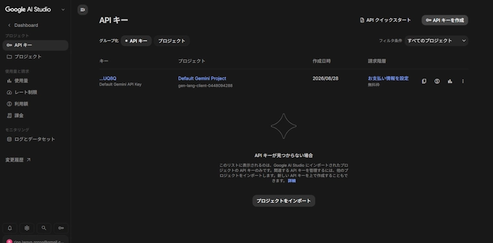The height and width of the screenshot is (243, 493).
Task: Open the ...UQ8Q key link
Action: (x=108, y=79)
